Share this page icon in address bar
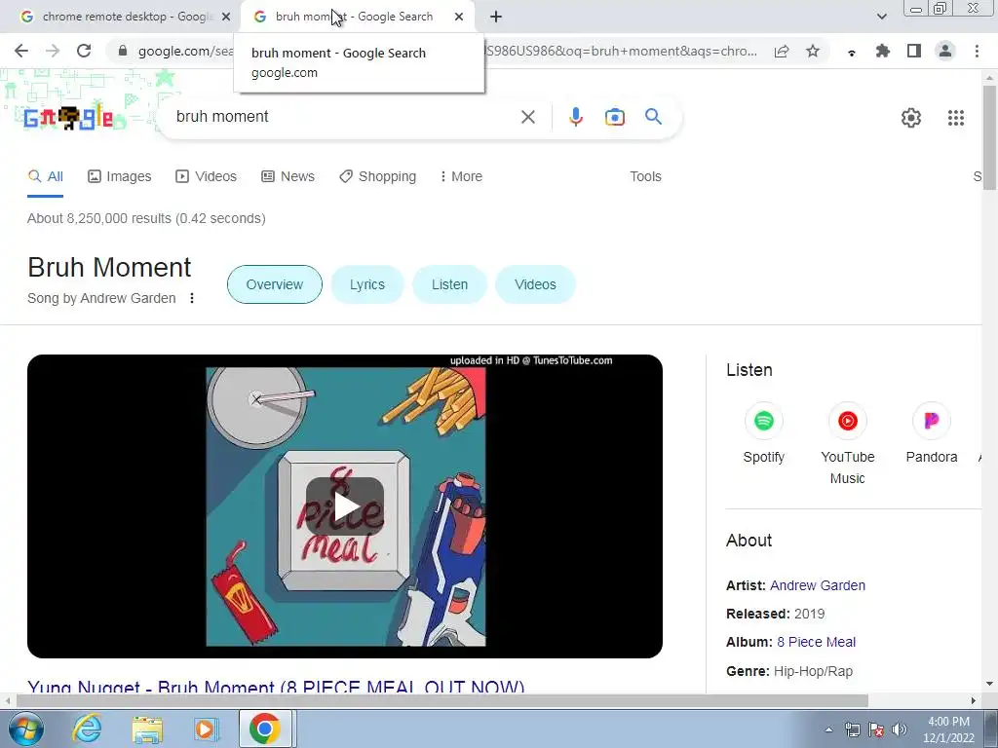This screenshot has width=998, height=748. [x=782, y=51]
